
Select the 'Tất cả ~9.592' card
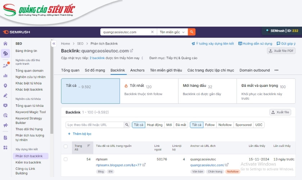[91, 91]
